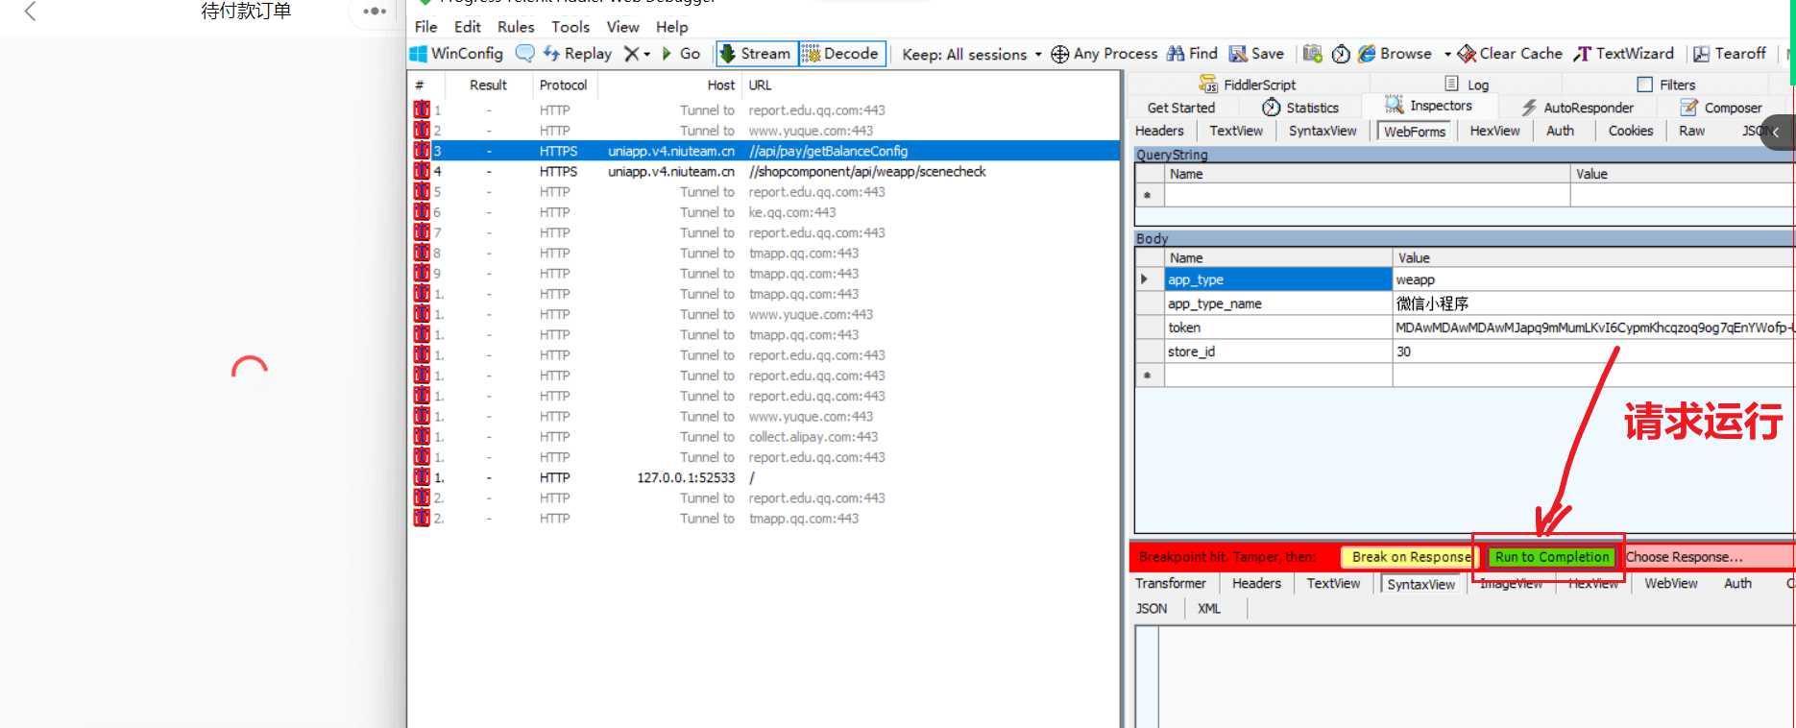Select the 127.0.0.1:52533 session row

[x=765, y=477]
